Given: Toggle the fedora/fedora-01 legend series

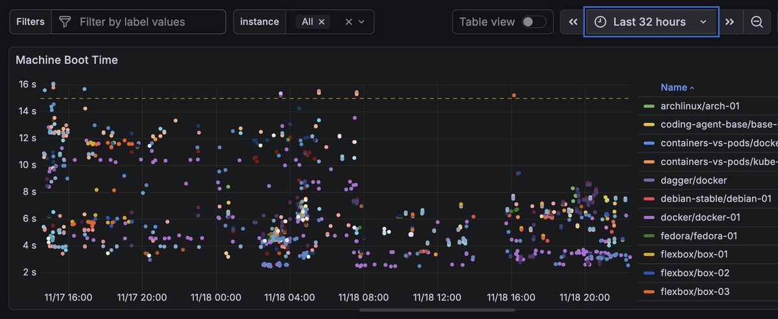Looking at the screenshot, I should pos(698,236).
